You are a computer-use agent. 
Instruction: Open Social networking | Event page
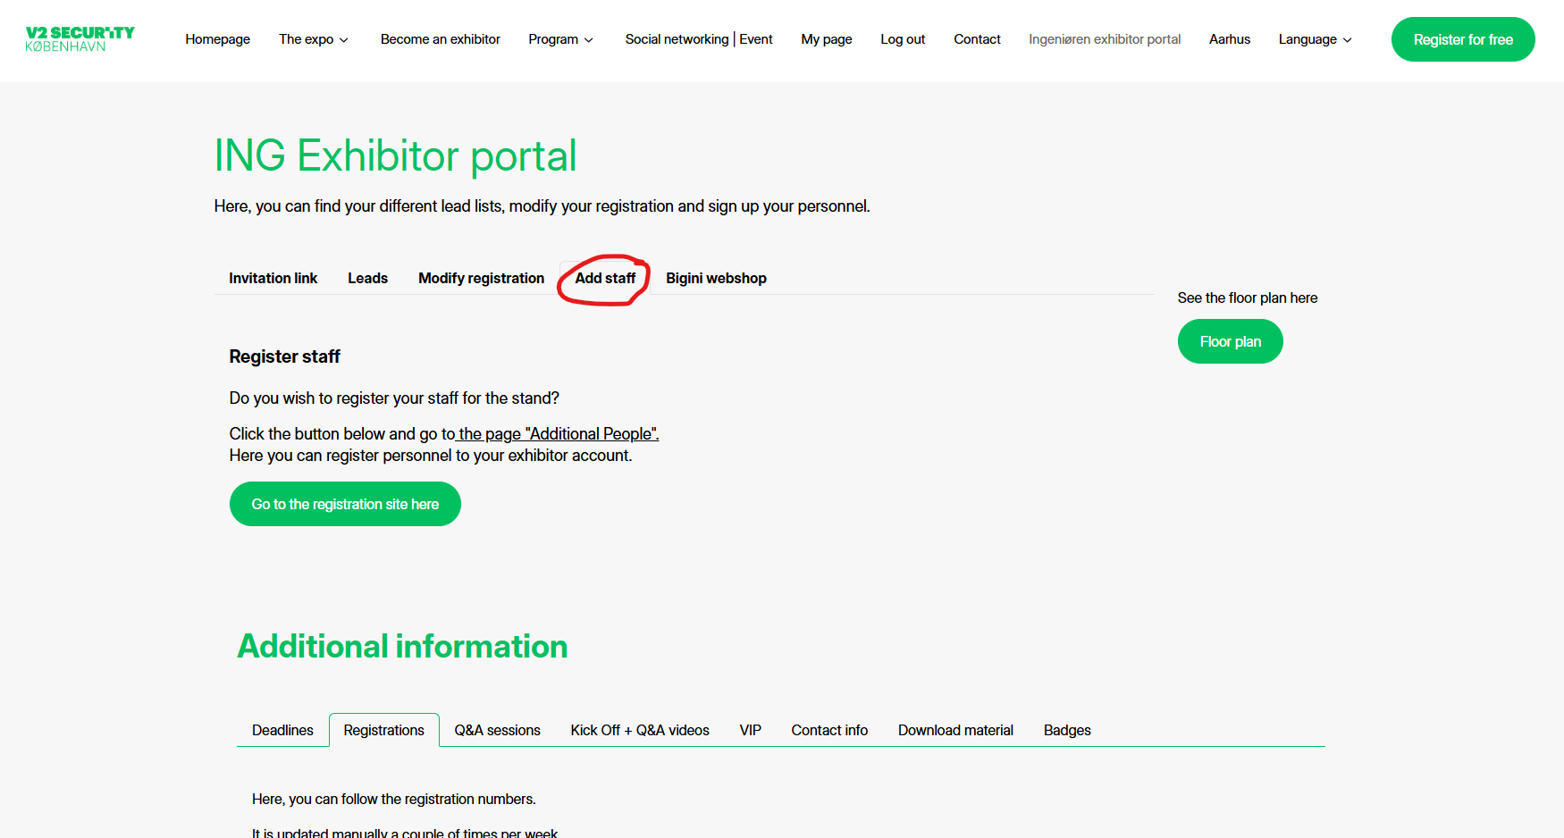pos(698,39)
